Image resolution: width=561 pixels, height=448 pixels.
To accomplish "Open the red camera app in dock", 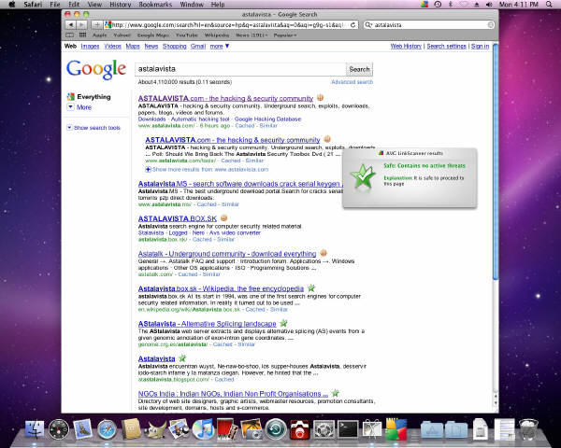I will click(x=300, y=429).
